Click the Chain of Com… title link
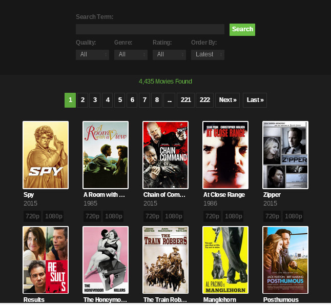 pyautogui.click(x=164, y=195)
